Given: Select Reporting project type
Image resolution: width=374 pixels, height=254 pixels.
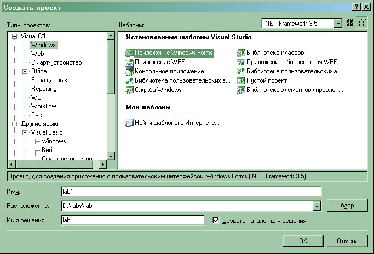Looking at the screenshot, I should 44,89.
